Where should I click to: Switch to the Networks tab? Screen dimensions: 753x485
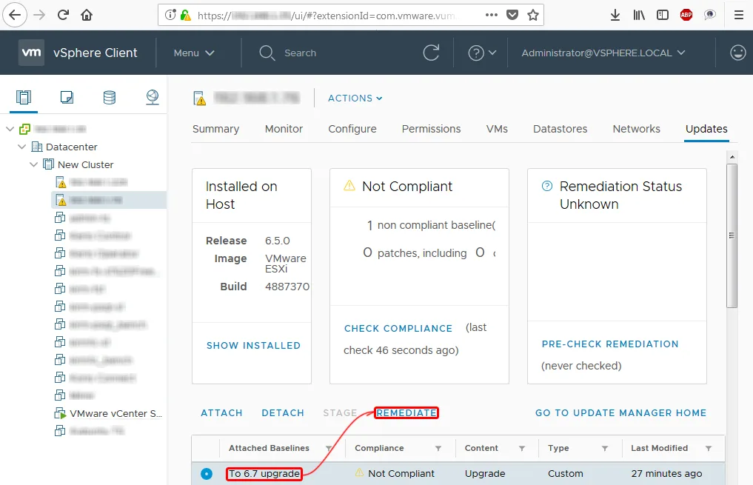(x=636, y=129)
